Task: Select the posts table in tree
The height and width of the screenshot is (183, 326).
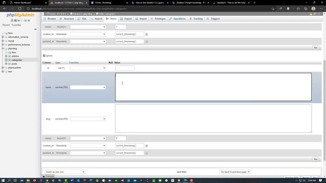Action: click(14, 64)
